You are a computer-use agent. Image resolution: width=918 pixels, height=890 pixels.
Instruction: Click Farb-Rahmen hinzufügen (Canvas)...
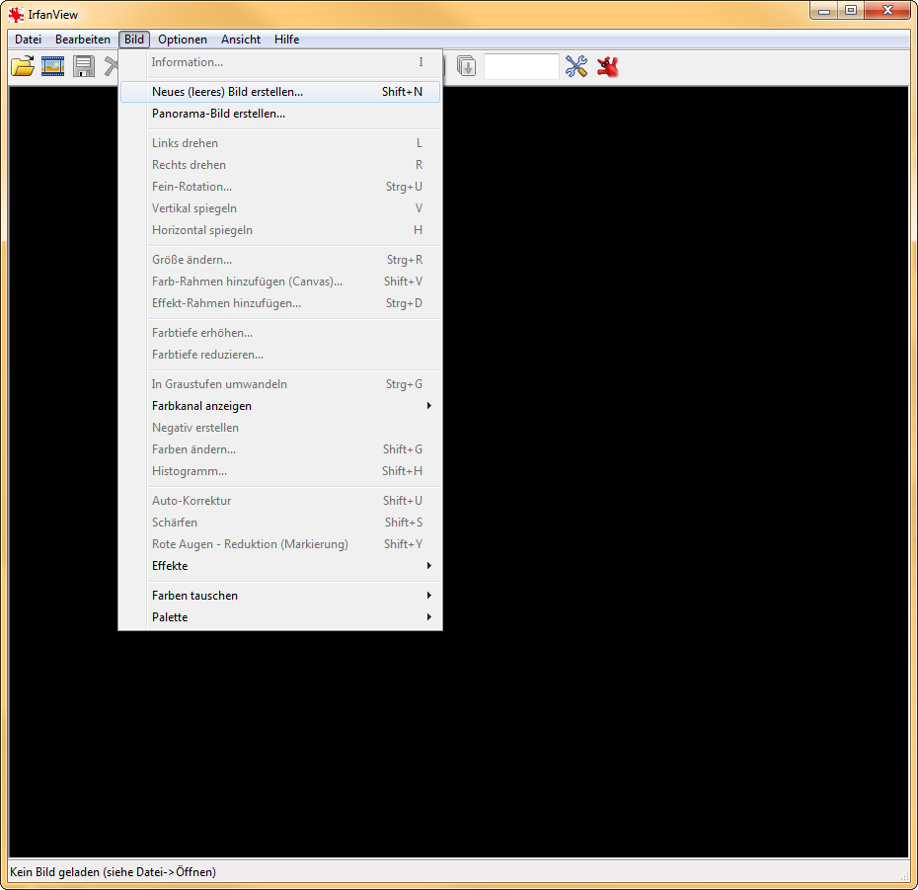tap(280, 282)
